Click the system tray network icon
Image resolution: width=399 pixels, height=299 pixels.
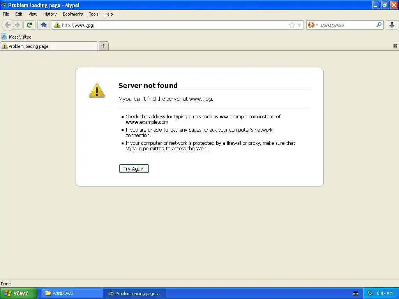[370, 293]
